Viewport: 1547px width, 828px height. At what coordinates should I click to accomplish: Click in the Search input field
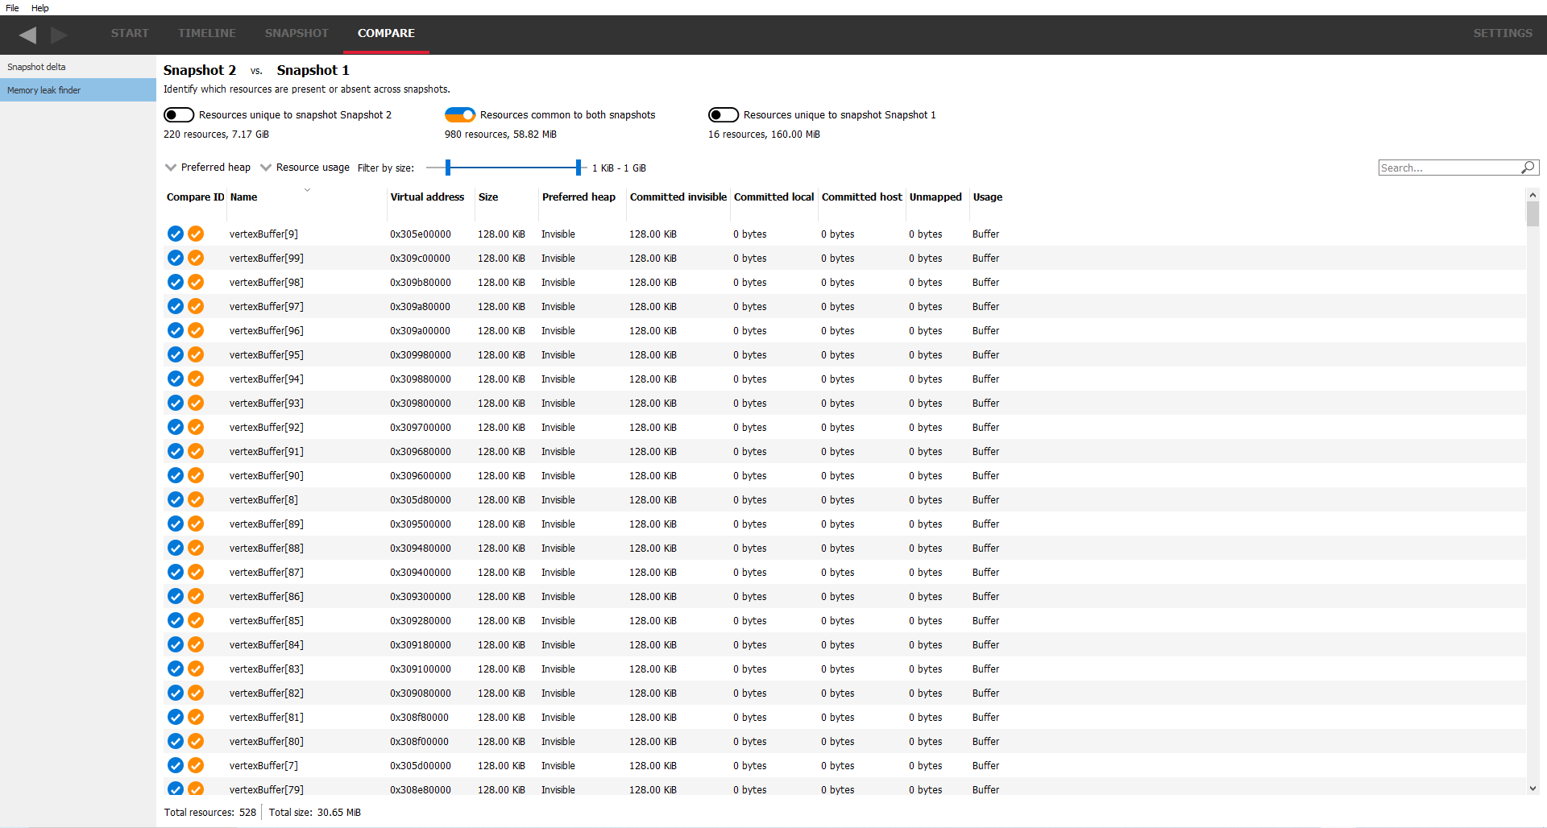(x=1447, y=168)
